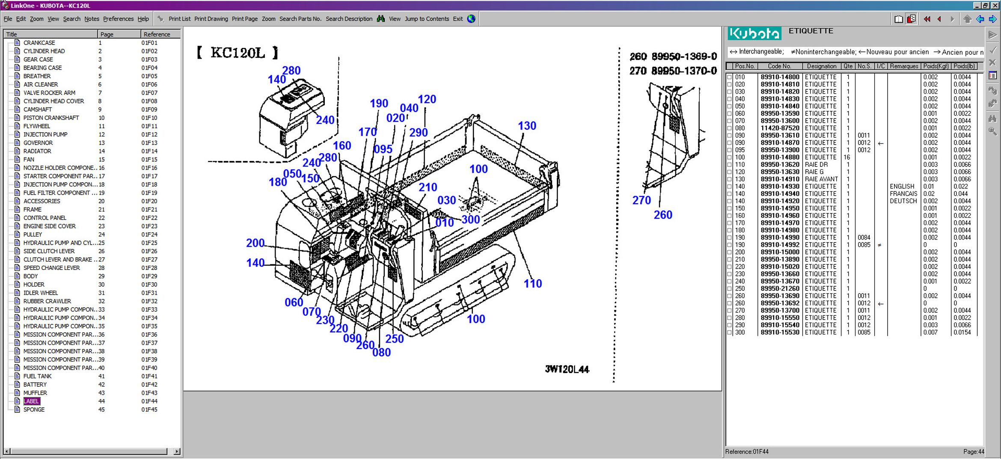The height and width of the screenshot is (459, 1001).
Task: Click the Print Drawing button
Action: [x=211, y=19]
